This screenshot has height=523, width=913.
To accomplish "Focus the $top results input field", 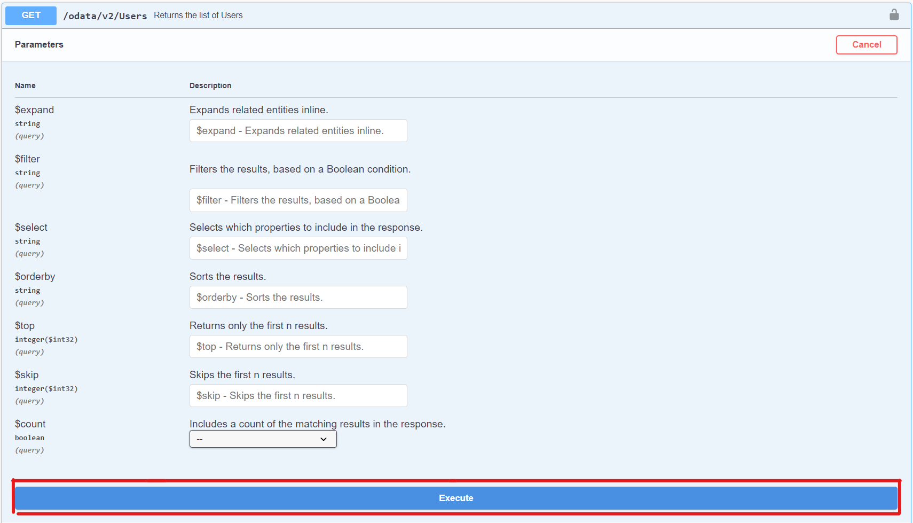I will point(298,347).
